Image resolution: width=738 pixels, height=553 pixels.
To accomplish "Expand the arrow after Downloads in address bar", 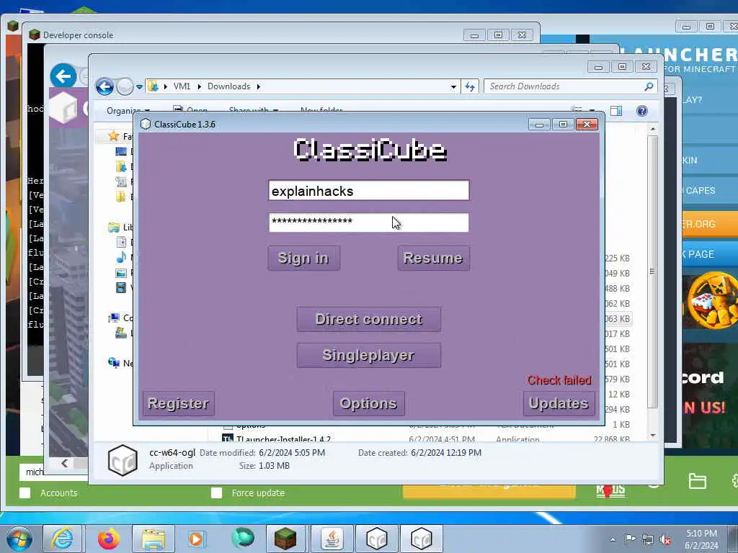I will pyautogui.click(x=259, y=86).
